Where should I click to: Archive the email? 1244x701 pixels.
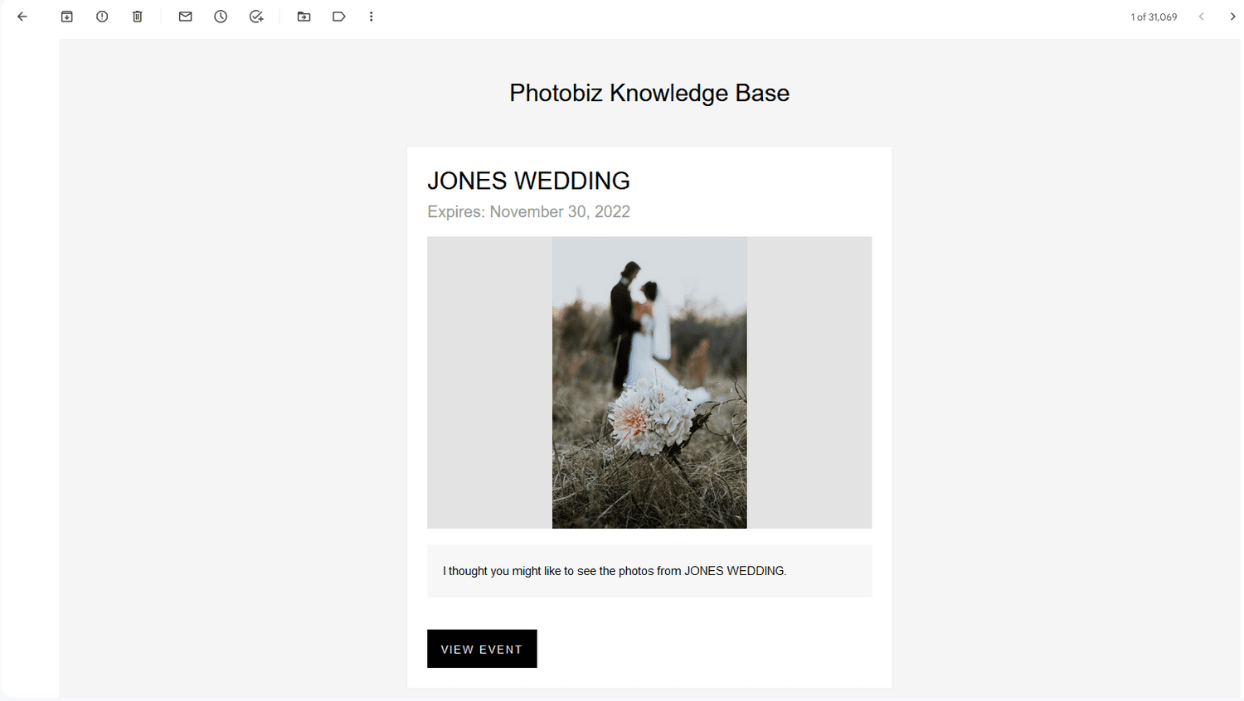[x=66, y=16]
